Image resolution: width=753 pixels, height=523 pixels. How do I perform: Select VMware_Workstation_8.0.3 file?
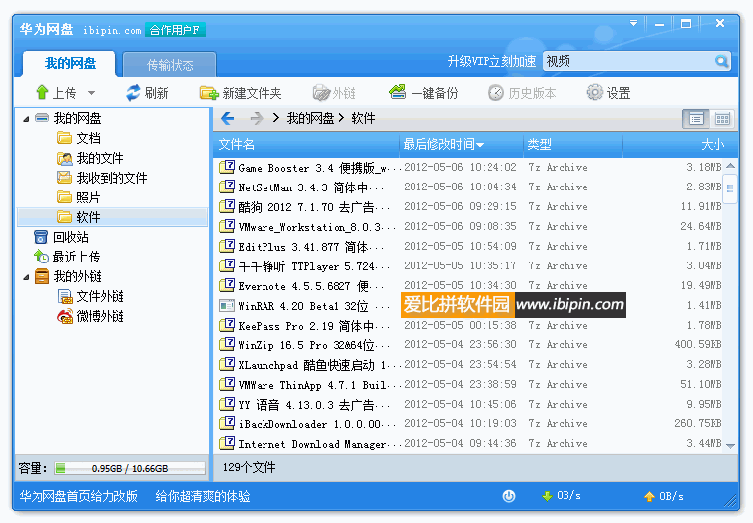pos(469,226)
